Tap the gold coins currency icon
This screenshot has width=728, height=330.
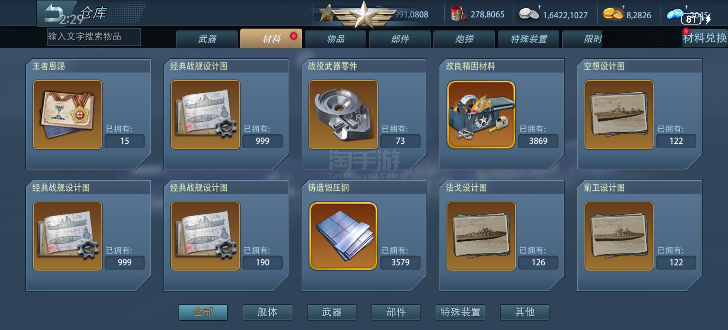coord(612,14)
